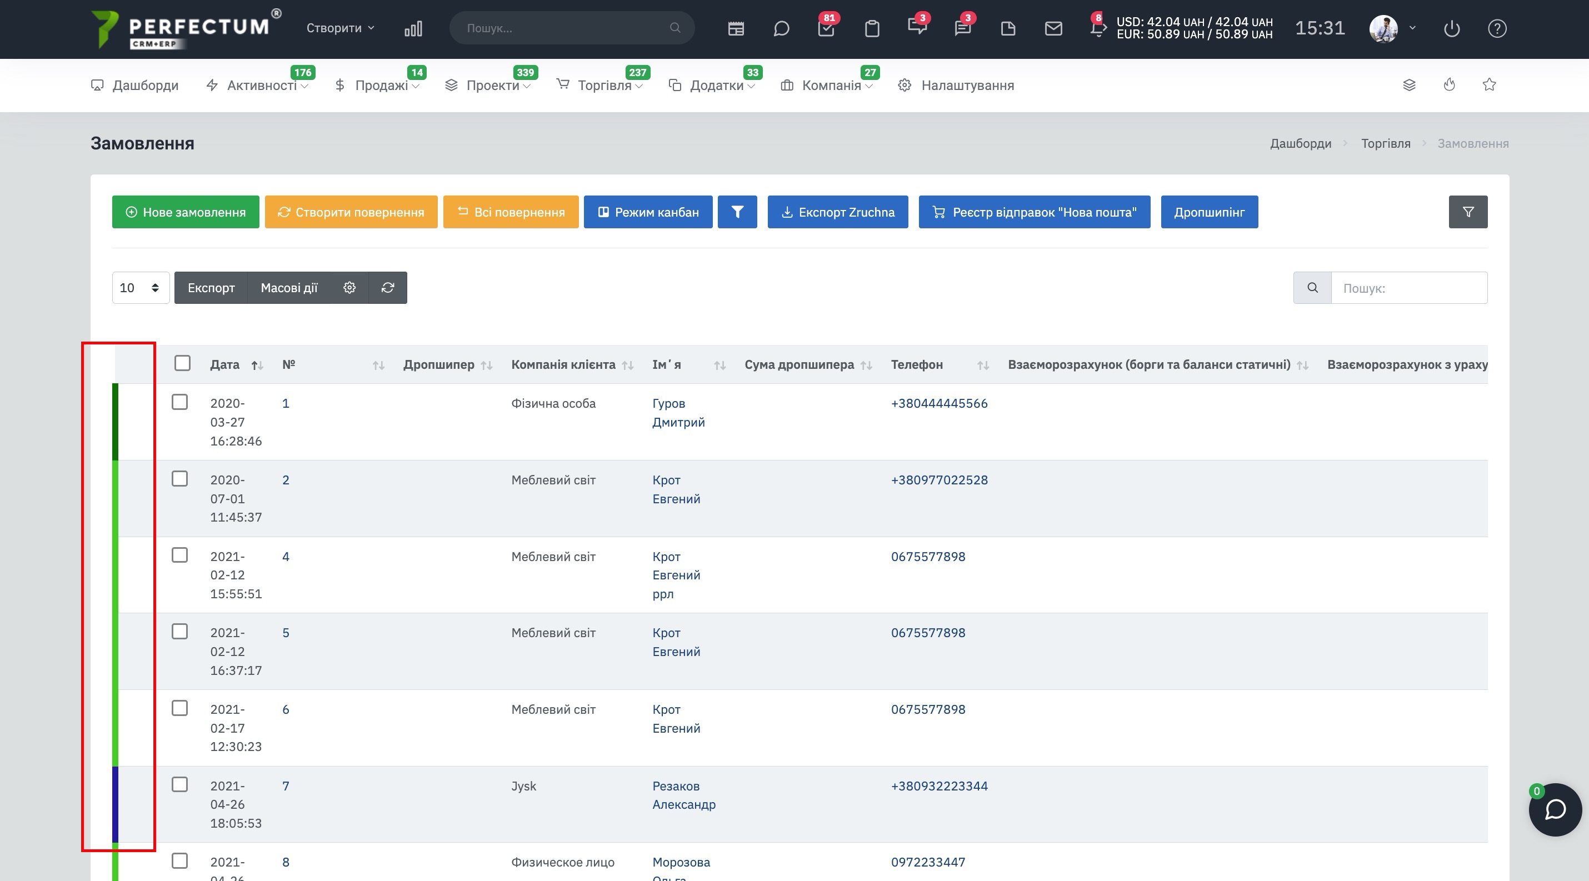
Task: Open the Додатки menu
Action: click(x=712, y=85)
